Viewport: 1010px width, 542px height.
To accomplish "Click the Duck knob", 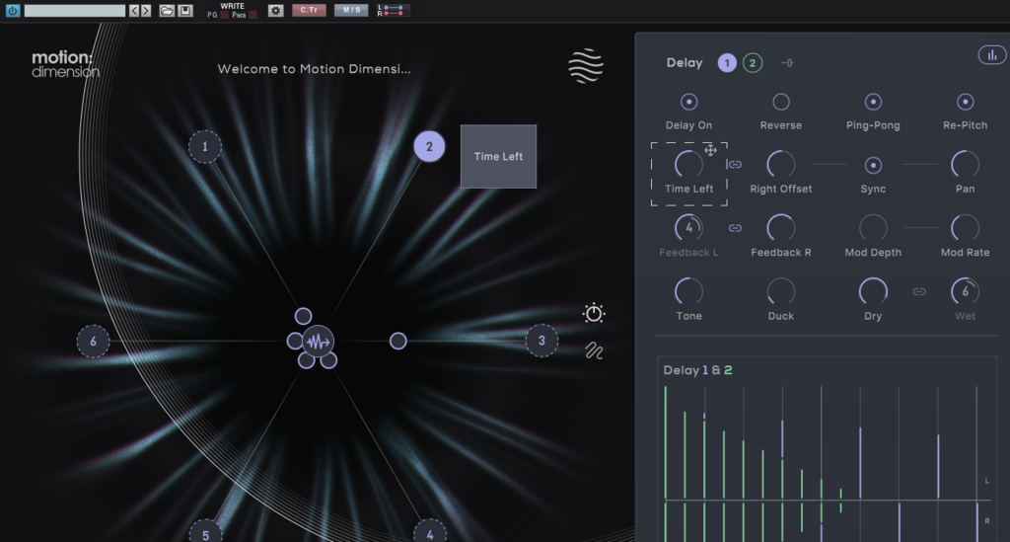I will tap(781, 291).
